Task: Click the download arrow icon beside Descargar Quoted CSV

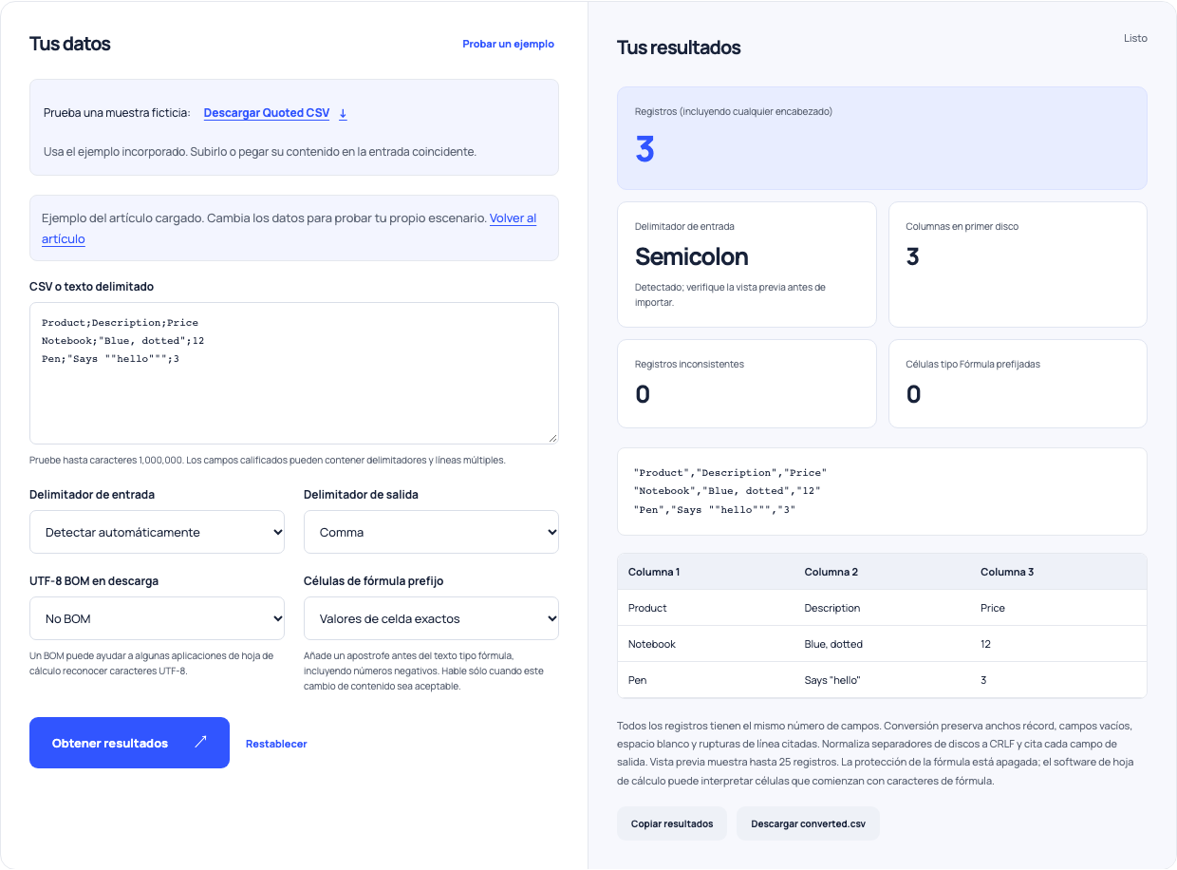Action: click(343, 113)
